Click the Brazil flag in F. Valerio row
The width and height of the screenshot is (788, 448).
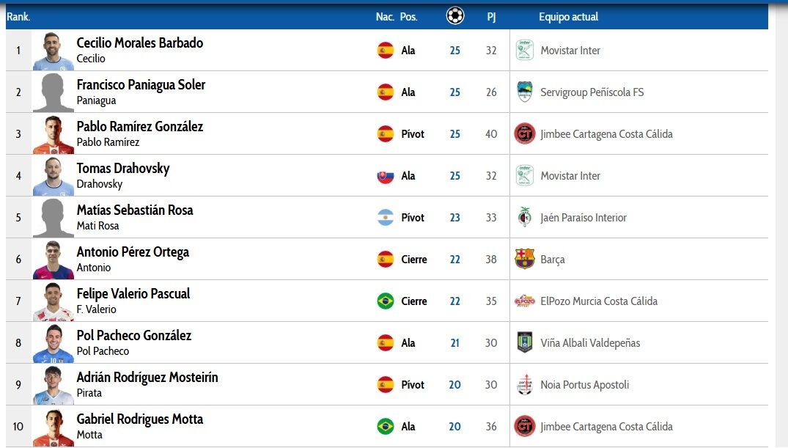386,301
